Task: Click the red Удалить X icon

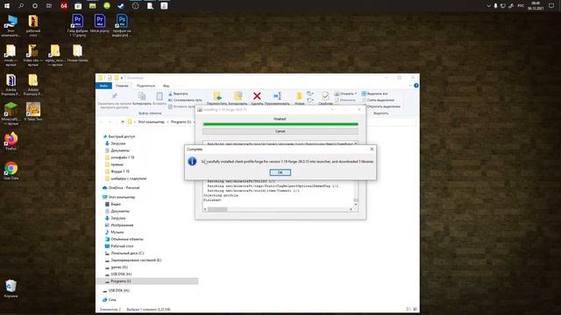Action: click(257, 95)
